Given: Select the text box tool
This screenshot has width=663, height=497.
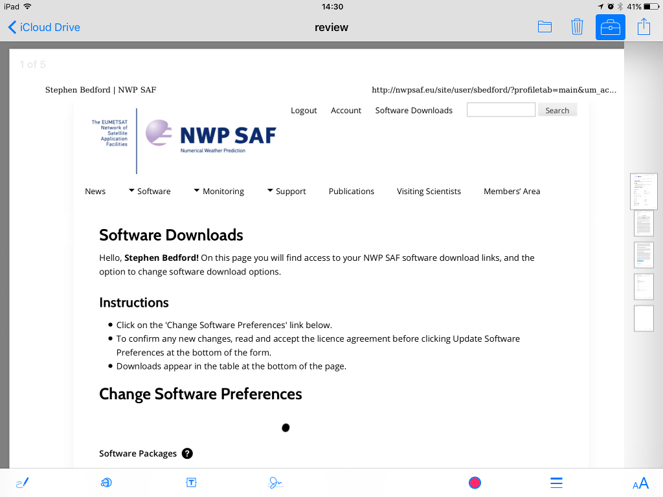Looking at the screenshot, I should (x=191, y=482).
